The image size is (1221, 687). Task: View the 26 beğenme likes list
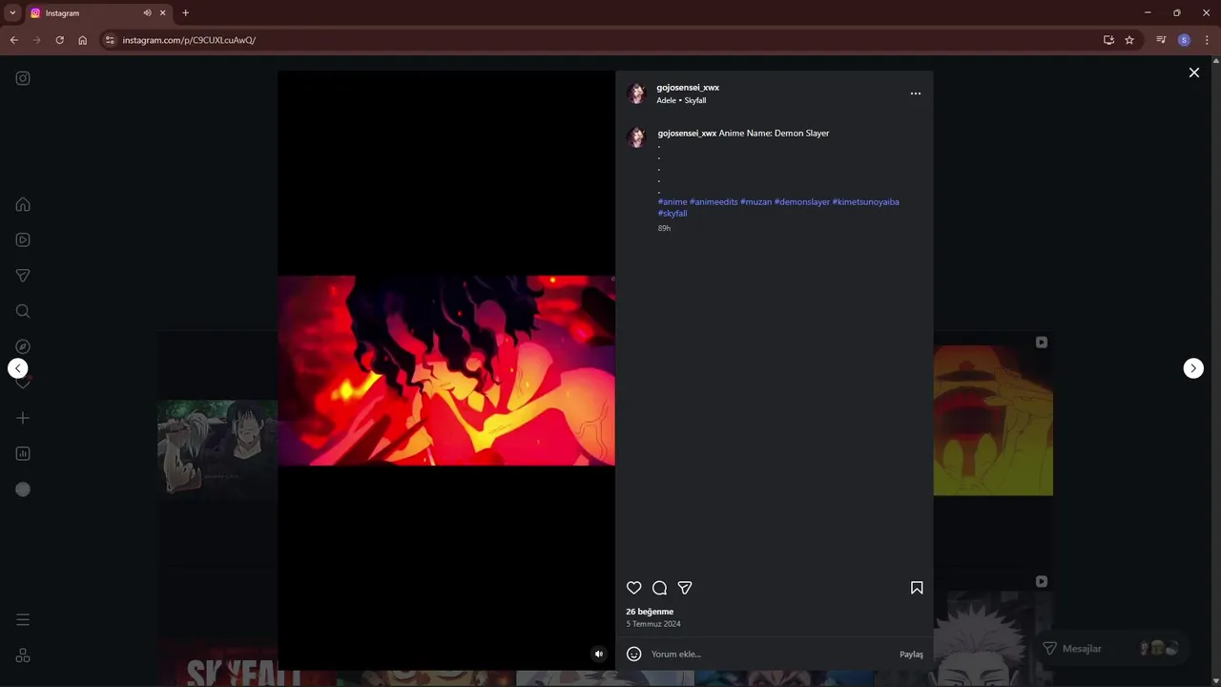650,612
